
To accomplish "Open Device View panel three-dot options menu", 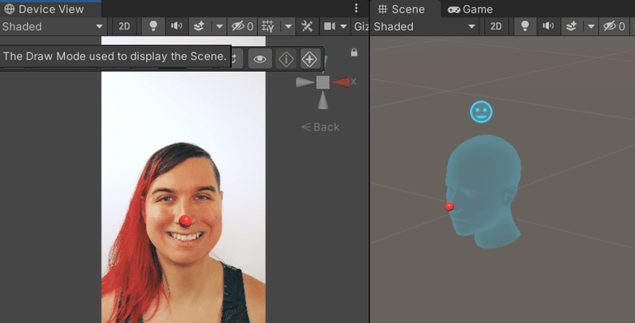I will pos(356,9).
